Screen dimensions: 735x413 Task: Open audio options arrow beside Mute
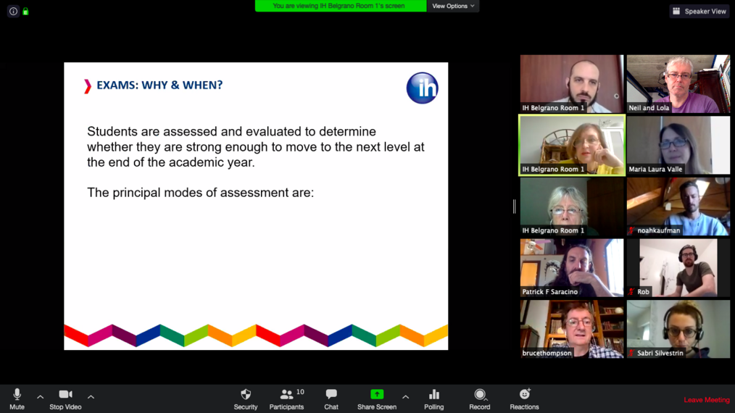pyautogui.click(x=41, y=397)
